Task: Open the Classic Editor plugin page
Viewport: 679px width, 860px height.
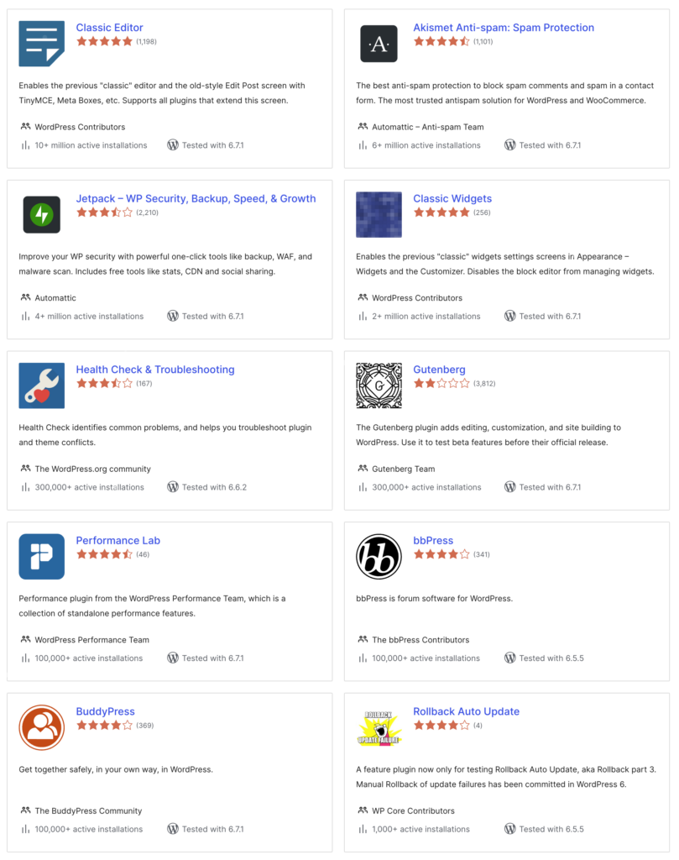Action: (x=109, y=27)
